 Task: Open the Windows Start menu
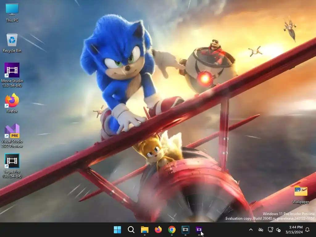(x=117, y=230)
